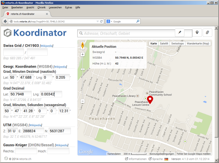The width and height of the screenshot is (219, 163).
Task: Click the link chain button
Action: point(207,32)
